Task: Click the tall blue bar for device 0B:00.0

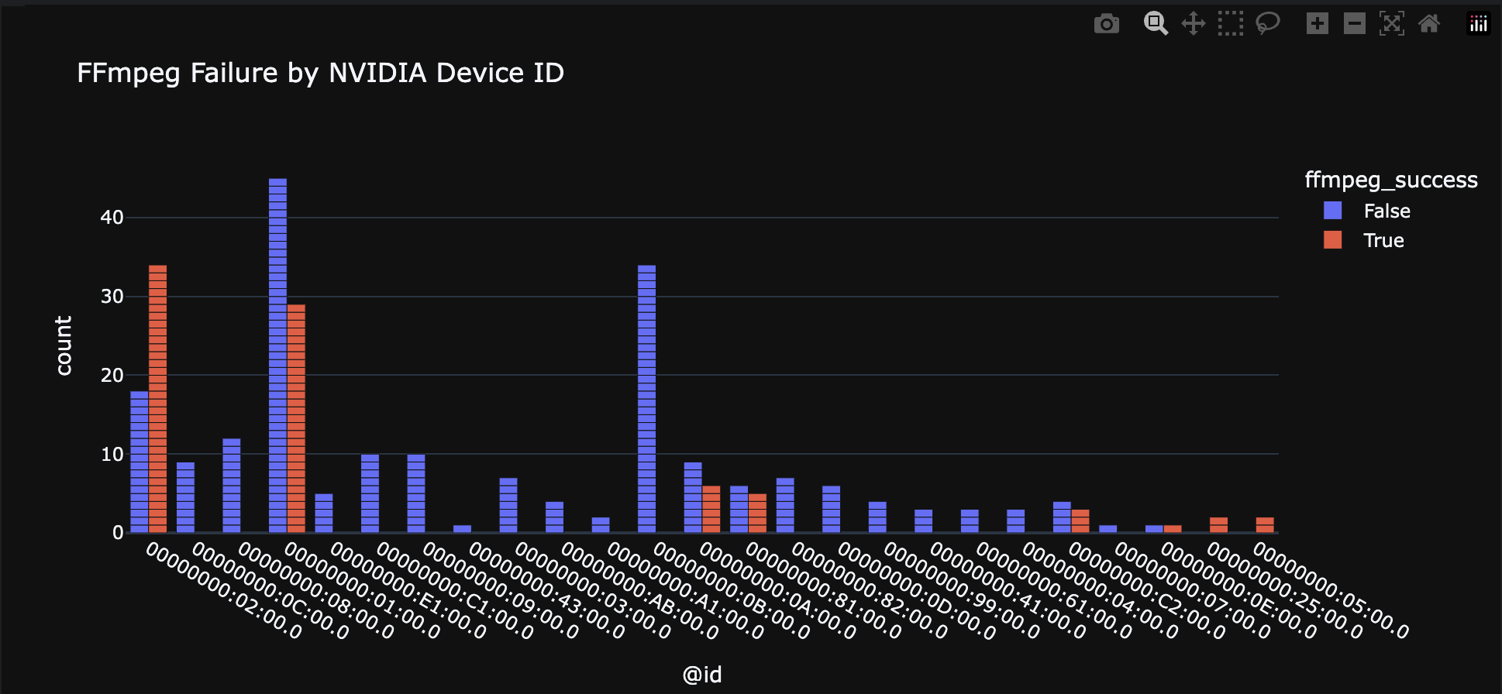Action: (x=646, y=399)
